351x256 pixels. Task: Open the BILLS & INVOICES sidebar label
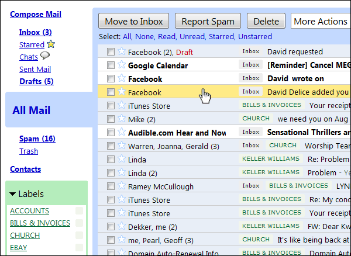[x=40, y=223]
